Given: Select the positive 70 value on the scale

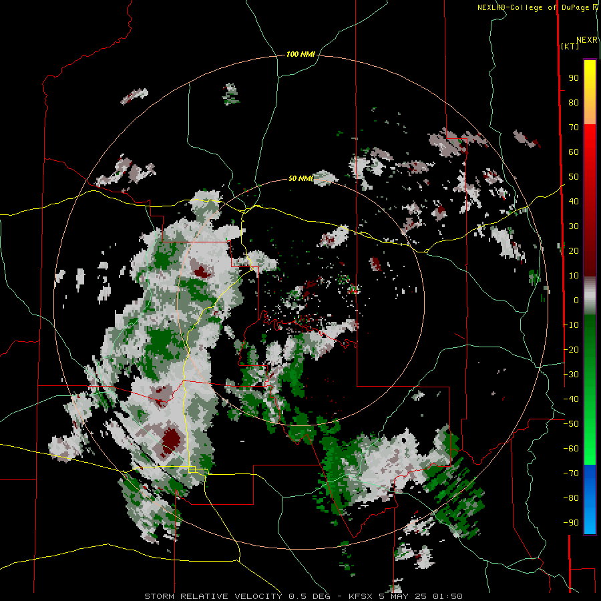Looking at the screenshot, I should click(574, 128).
